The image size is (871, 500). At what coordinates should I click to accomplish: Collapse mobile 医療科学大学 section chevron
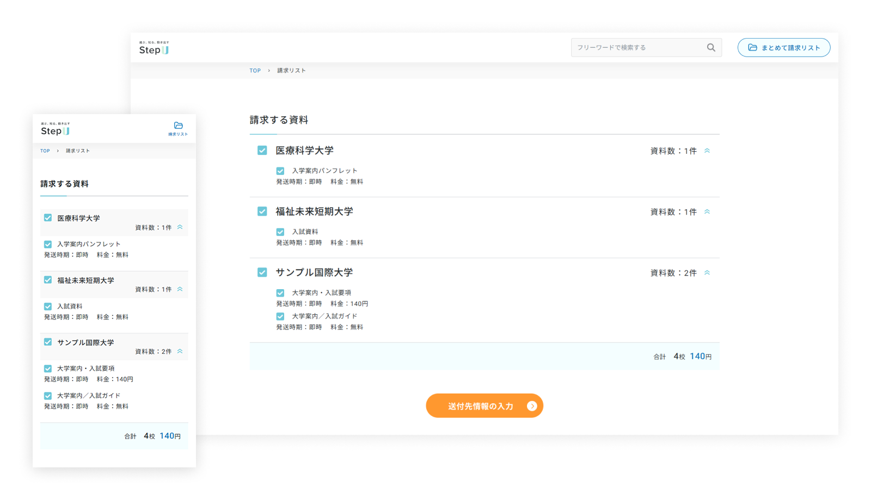point(180,227)
